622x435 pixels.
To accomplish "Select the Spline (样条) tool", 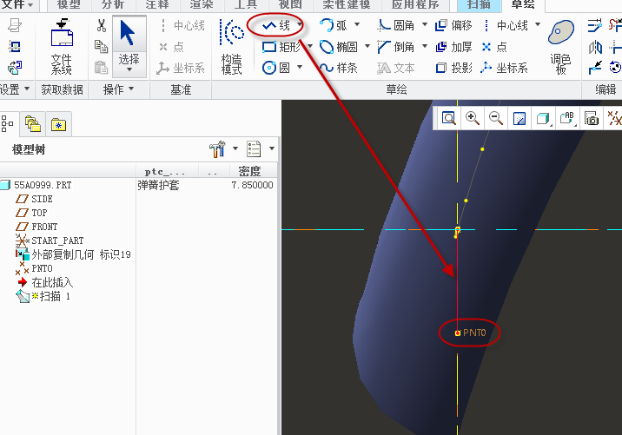I will (x=339, y=68).
